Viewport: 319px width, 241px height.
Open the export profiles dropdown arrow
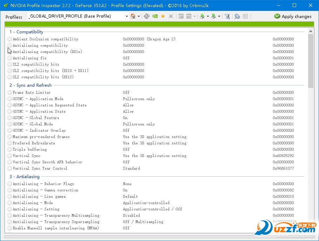tap(208, 16)
